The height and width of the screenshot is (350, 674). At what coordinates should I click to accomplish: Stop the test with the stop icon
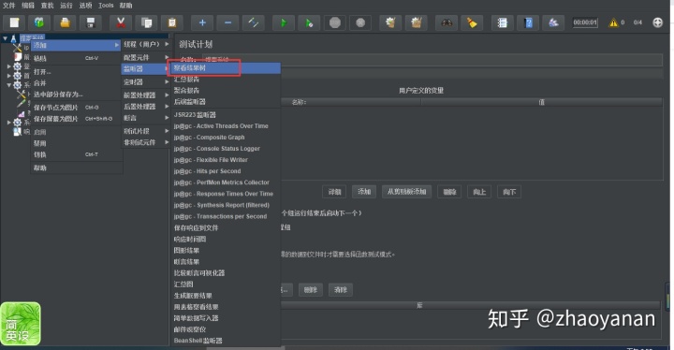coord(335,22)
